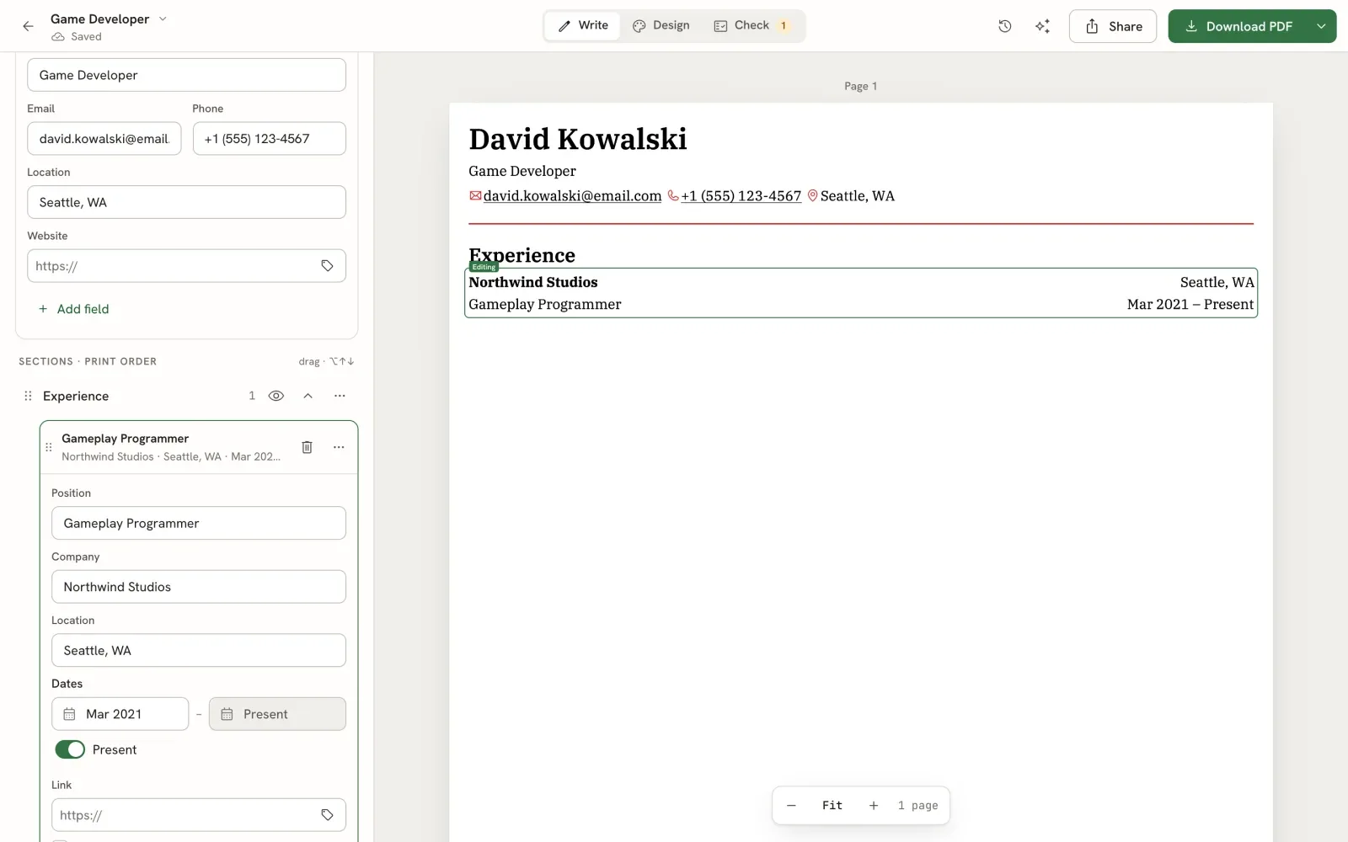Open version history clock icon

click(1004, 26)
